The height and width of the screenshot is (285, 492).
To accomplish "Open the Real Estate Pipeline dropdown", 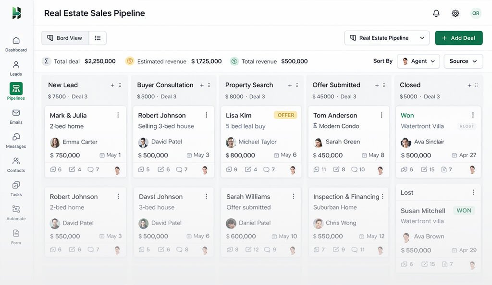I will tap(387, 37).
